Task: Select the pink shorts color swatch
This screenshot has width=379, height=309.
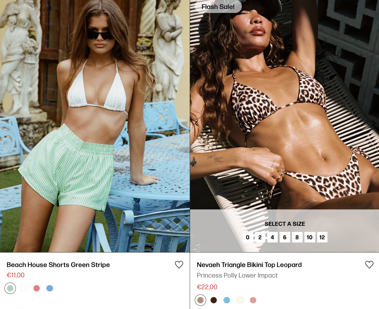Action: tap(37, 288)
